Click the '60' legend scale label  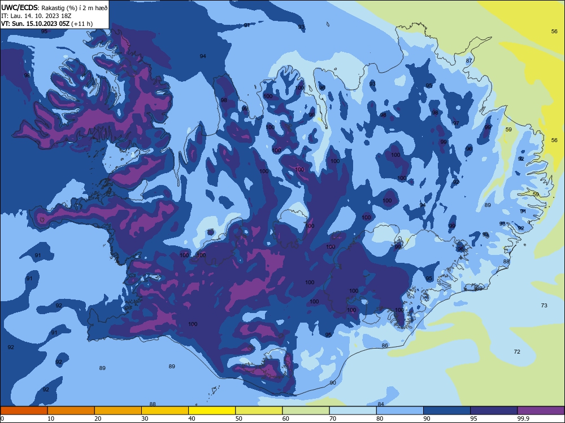(x=286, y=418)
